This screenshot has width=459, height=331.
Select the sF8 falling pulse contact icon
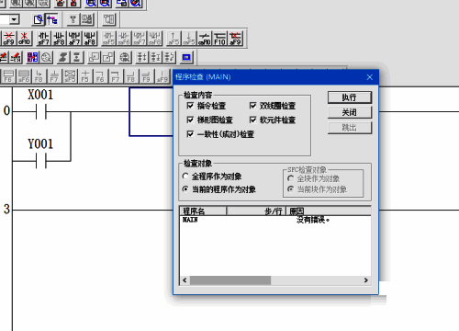59,39
